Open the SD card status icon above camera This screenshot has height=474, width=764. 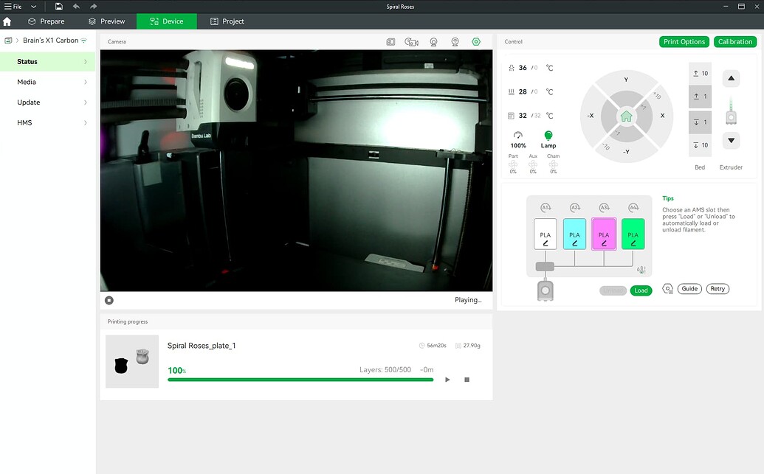pyautogui.click(x=390, y=42)
